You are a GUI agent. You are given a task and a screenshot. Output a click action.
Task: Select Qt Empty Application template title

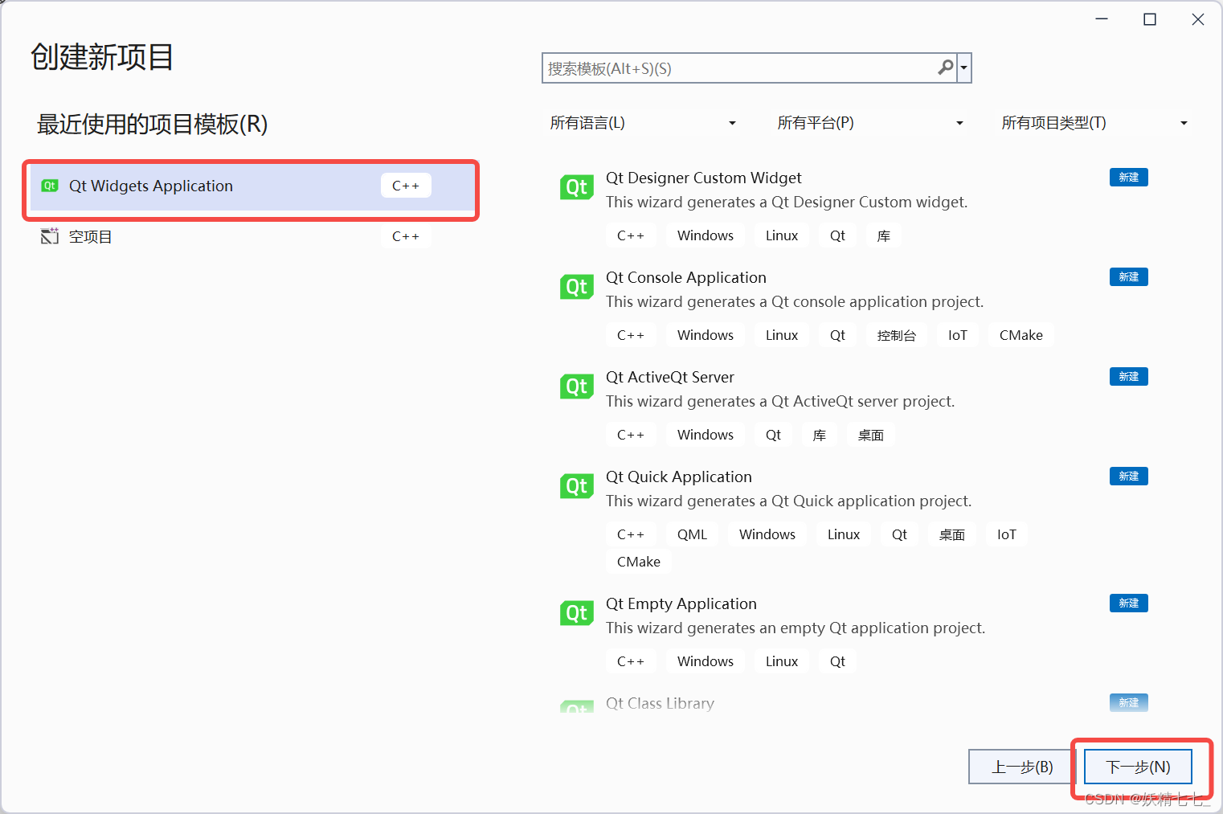point(681,603)
